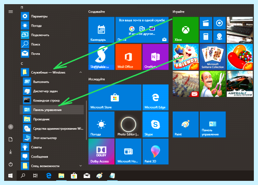258x185 pixels.
Task: Open the Photos tile with keyboard picture
Action: pos(240,30)
